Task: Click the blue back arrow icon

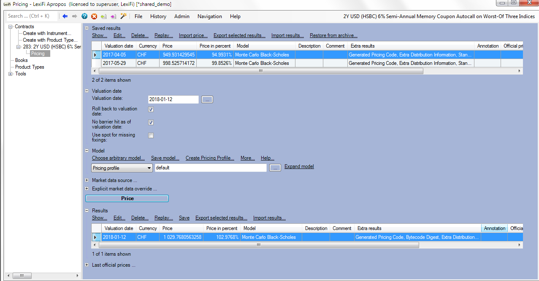Action: (x=65, y=16)
